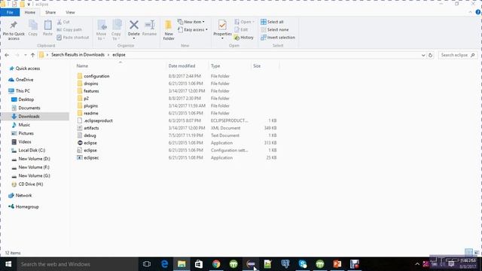Expand the address bar history dropdown
The height and width of the screenshot is (271, 482).
(423, 55)
